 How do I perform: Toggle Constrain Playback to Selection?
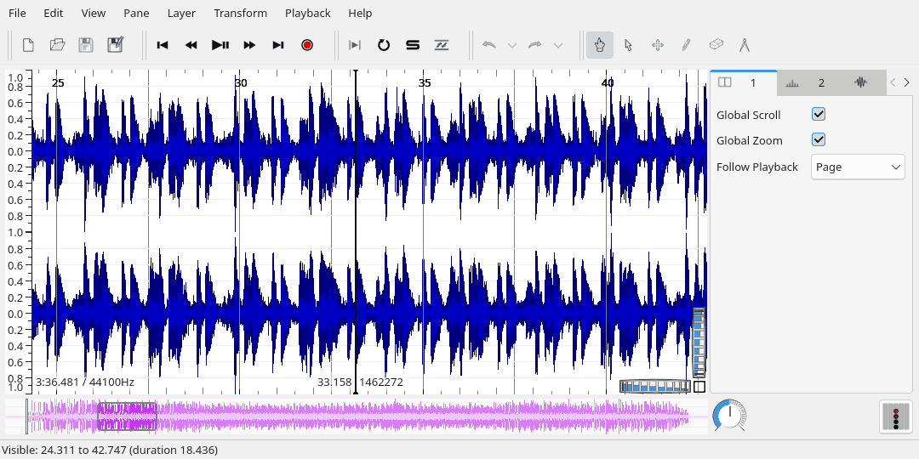tap(355, 45)
